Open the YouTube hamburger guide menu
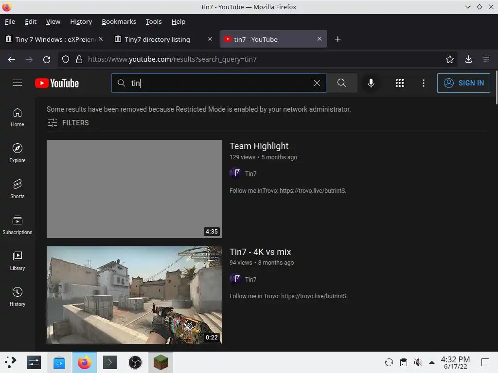Viewport: 498px width, 373px height. click(x=18, y=83)
